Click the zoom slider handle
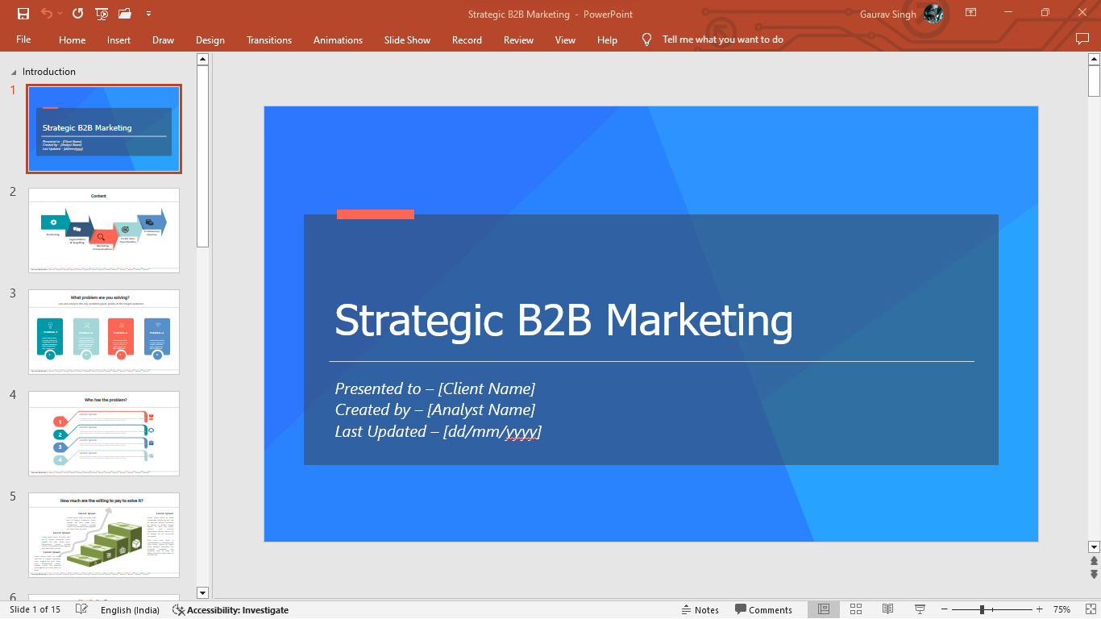1101x619 pixels. pyautogui.click(x=982, y=610)
